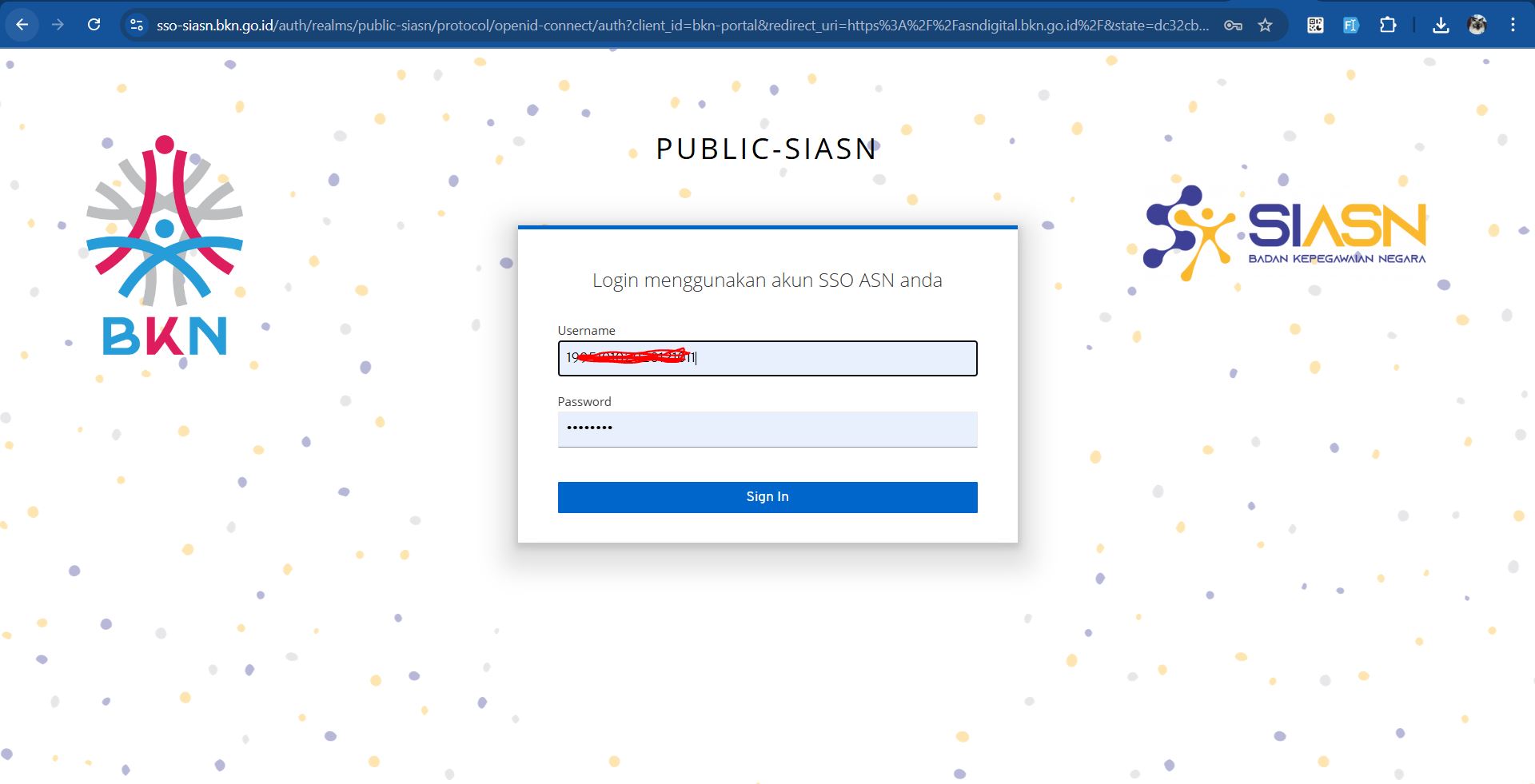Click the browser forward arrow
This screenshot has width=1535, height=784.
pos(58,25)
